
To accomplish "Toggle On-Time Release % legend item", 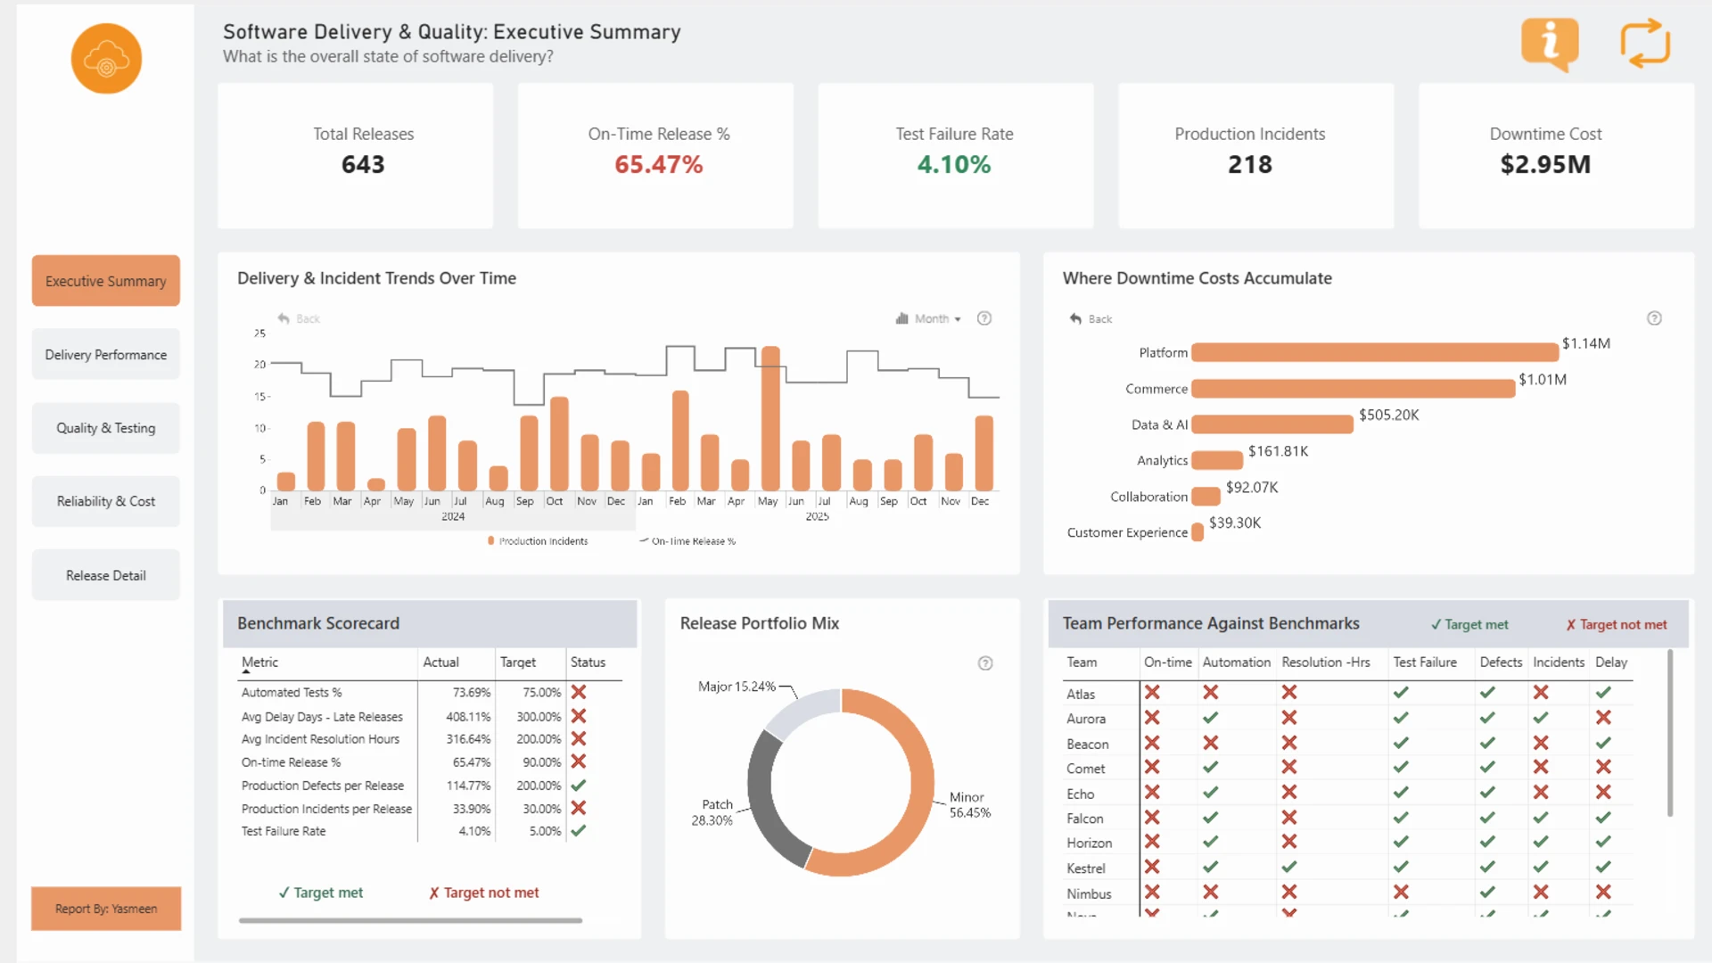I will (687, 541).
